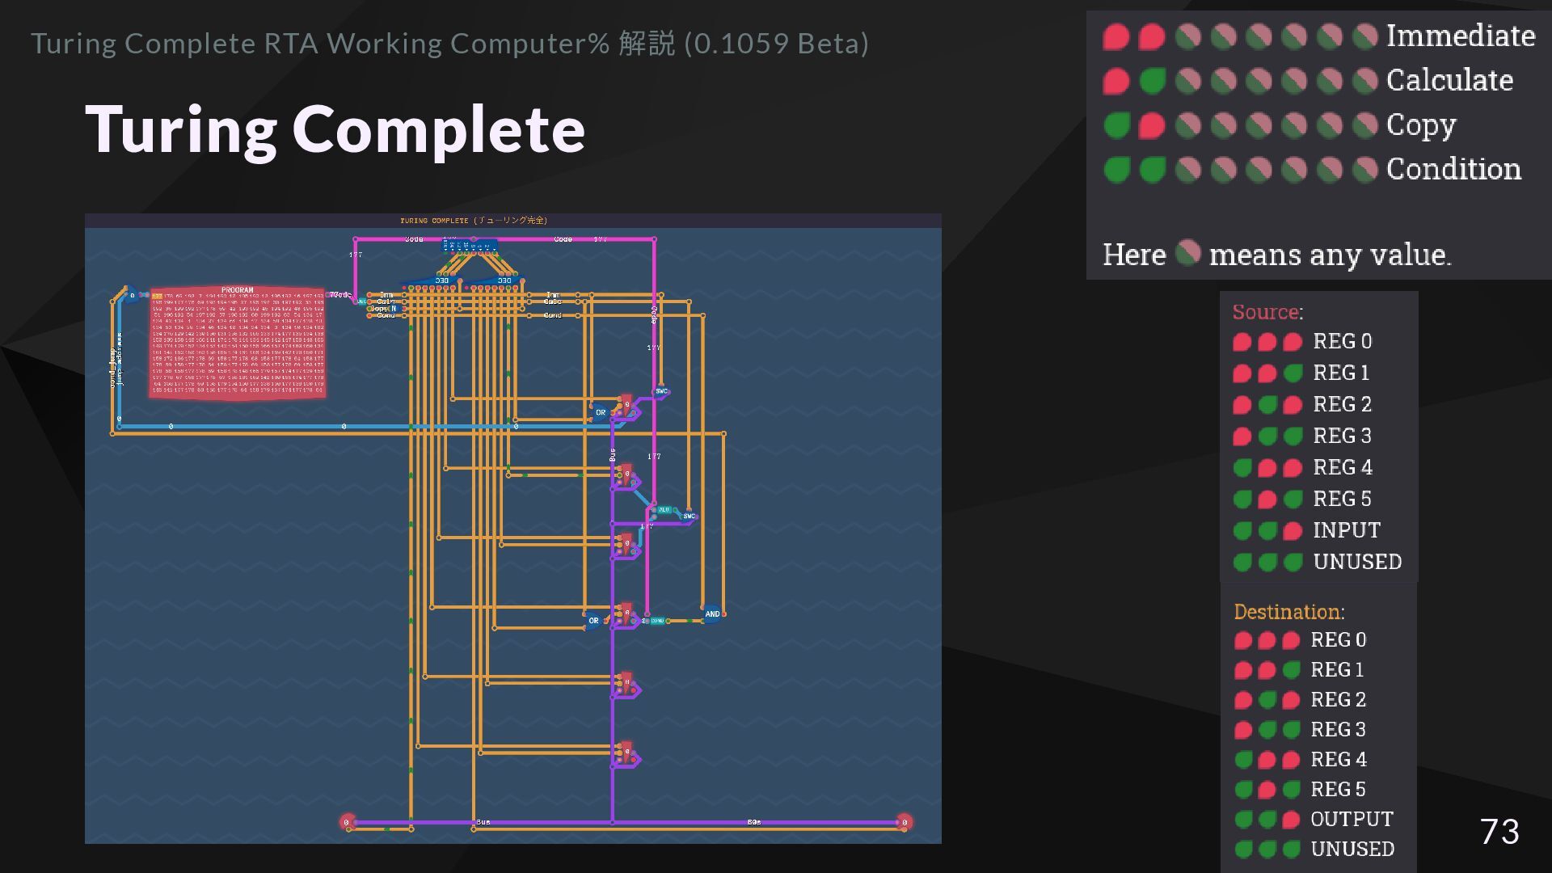The image size is (1552, 873).
Task: Toggle the second bit of the Calculate row
Action: [x=1152, y=81]
